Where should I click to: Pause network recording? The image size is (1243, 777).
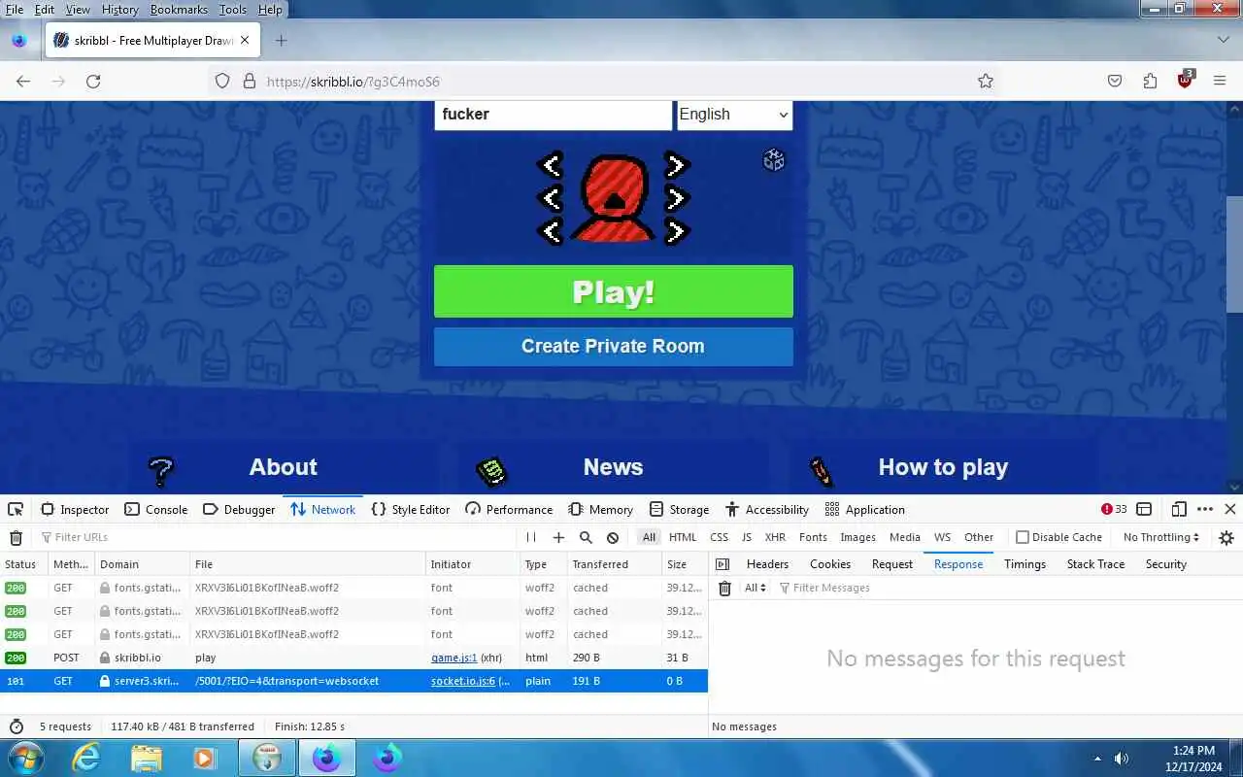[531, 537]
